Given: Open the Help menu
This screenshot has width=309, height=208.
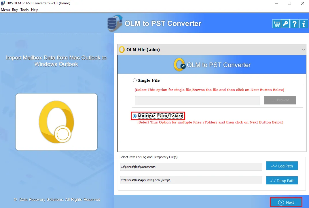Looking at the screenshot, I should pos(35,10).
